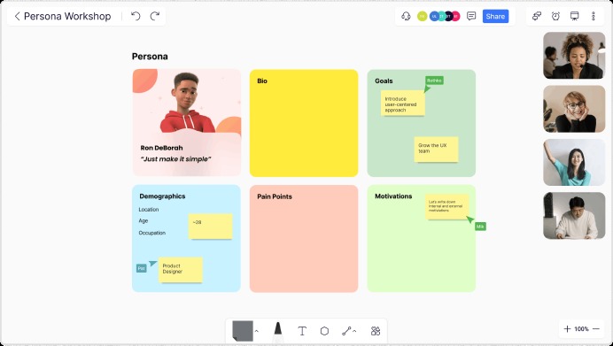Image resolution: width=613 pixels, height=346 pixels.
Task: Click the 'Goals' card heading
Action: tap(384, 81)
